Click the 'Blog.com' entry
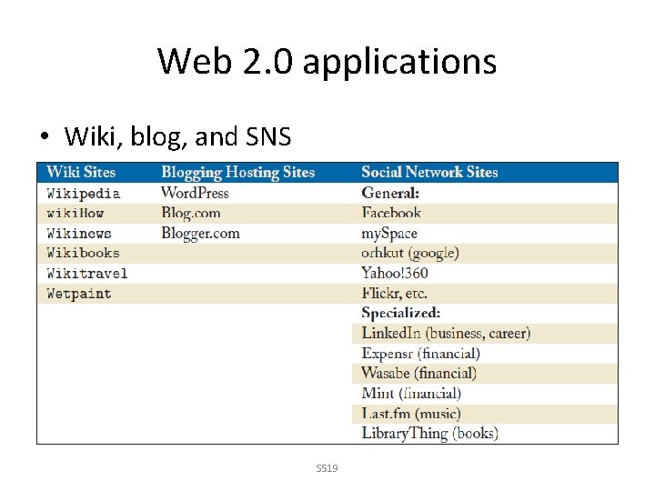The image size is (655, 491). pyautogui.click(x=191, y=214)
